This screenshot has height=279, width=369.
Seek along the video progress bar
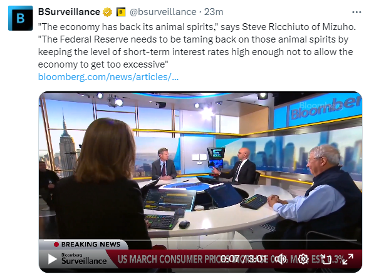pos(200,240)
